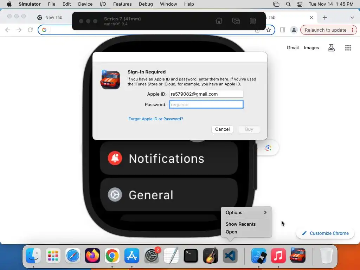This screenshot has width=360, height=270.
Task: Click the red Notifications bell icon
Action: (x=115, y=158)
